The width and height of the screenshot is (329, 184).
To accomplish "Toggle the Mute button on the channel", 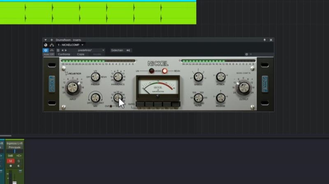I will 11,161.
